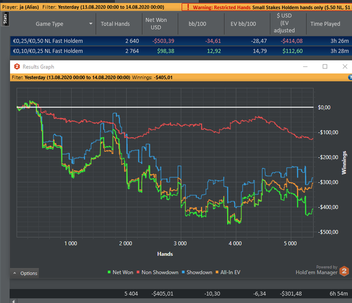Click the 14,79 EV bb/100 value
The width and height of the screenshot is (352, 303).
coord(260,51)
